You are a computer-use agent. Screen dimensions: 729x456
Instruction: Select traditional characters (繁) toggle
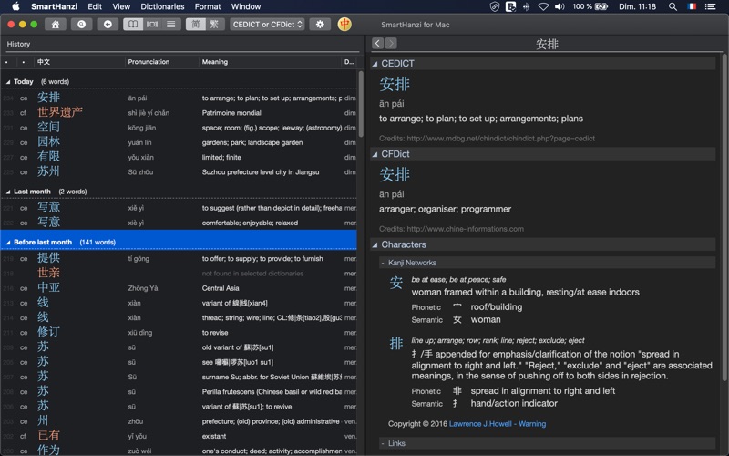point(214,25)
